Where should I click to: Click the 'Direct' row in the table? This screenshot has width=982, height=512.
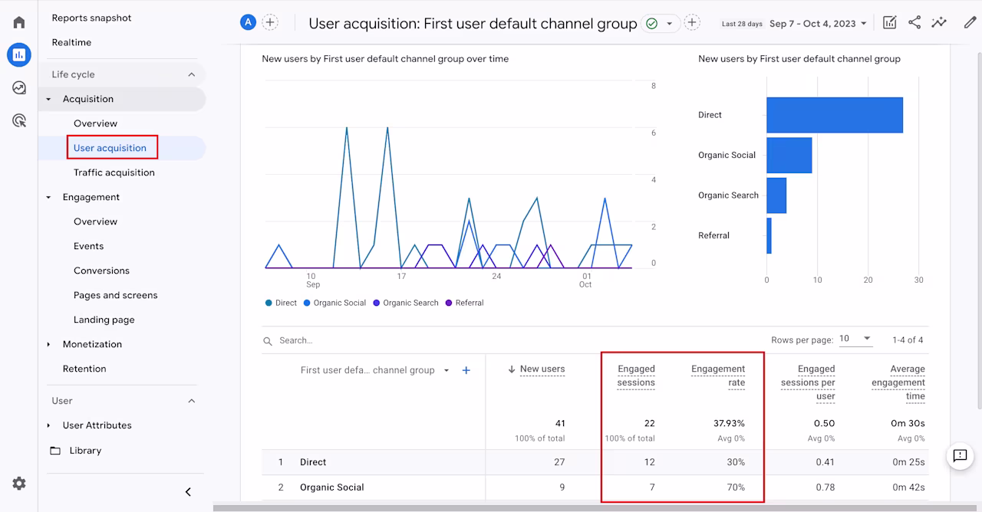(x=595, y=462)
